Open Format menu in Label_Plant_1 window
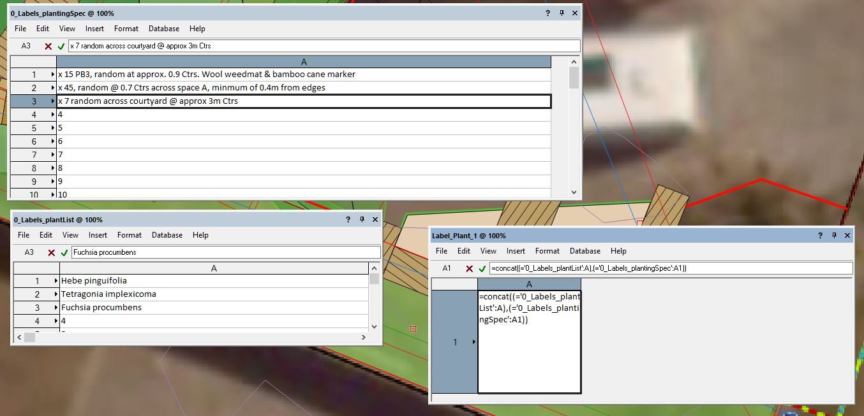 tap(547, 251)
